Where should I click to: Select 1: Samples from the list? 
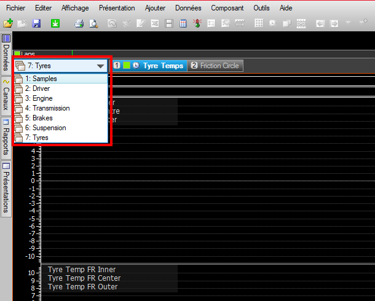pyautogui.click(x=61, y=79)
